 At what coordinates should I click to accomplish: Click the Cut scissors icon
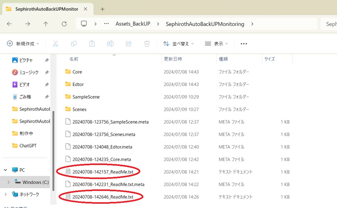coord(55,44)
